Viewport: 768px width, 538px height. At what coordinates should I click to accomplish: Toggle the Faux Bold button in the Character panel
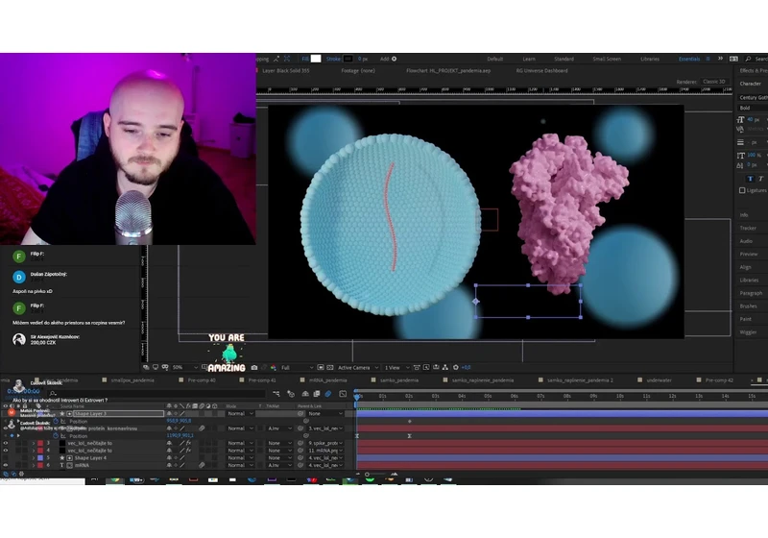tap(750, 179)
